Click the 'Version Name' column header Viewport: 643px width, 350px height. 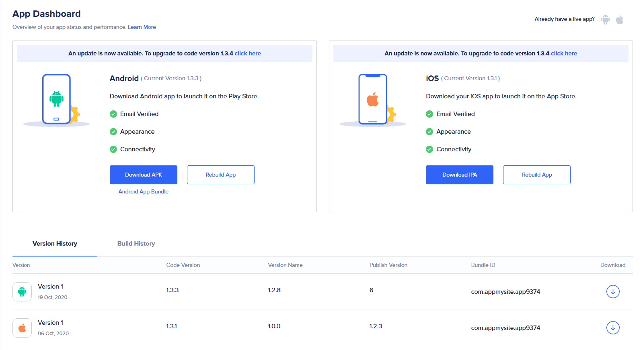285,265
